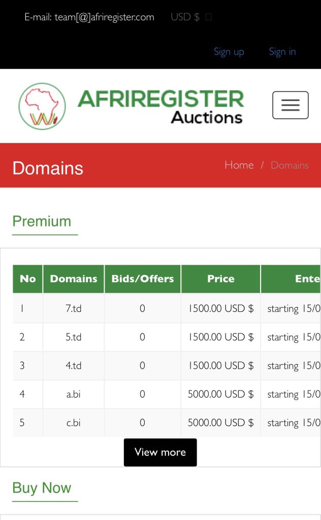Click the Afriregister Africa map logo

42,106
